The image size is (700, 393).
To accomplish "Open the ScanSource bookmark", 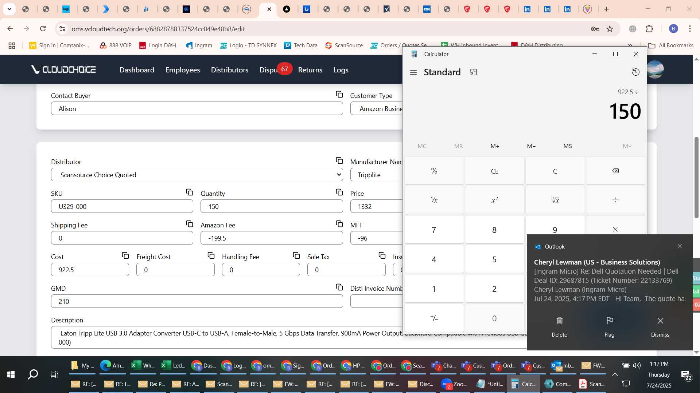I will click(x=344, y=45).
